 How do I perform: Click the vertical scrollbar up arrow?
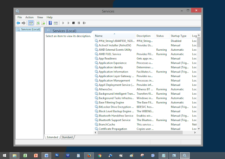[x=199, y=35]
